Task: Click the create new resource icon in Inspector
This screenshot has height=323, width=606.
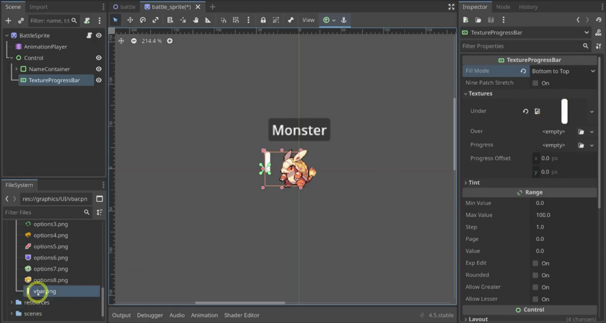Action: [x=465, y=20]
